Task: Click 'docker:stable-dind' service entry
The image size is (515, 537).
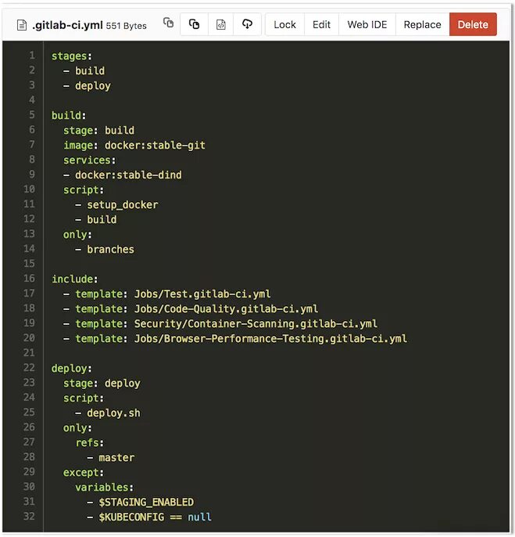Action: (x=128, y=175)
